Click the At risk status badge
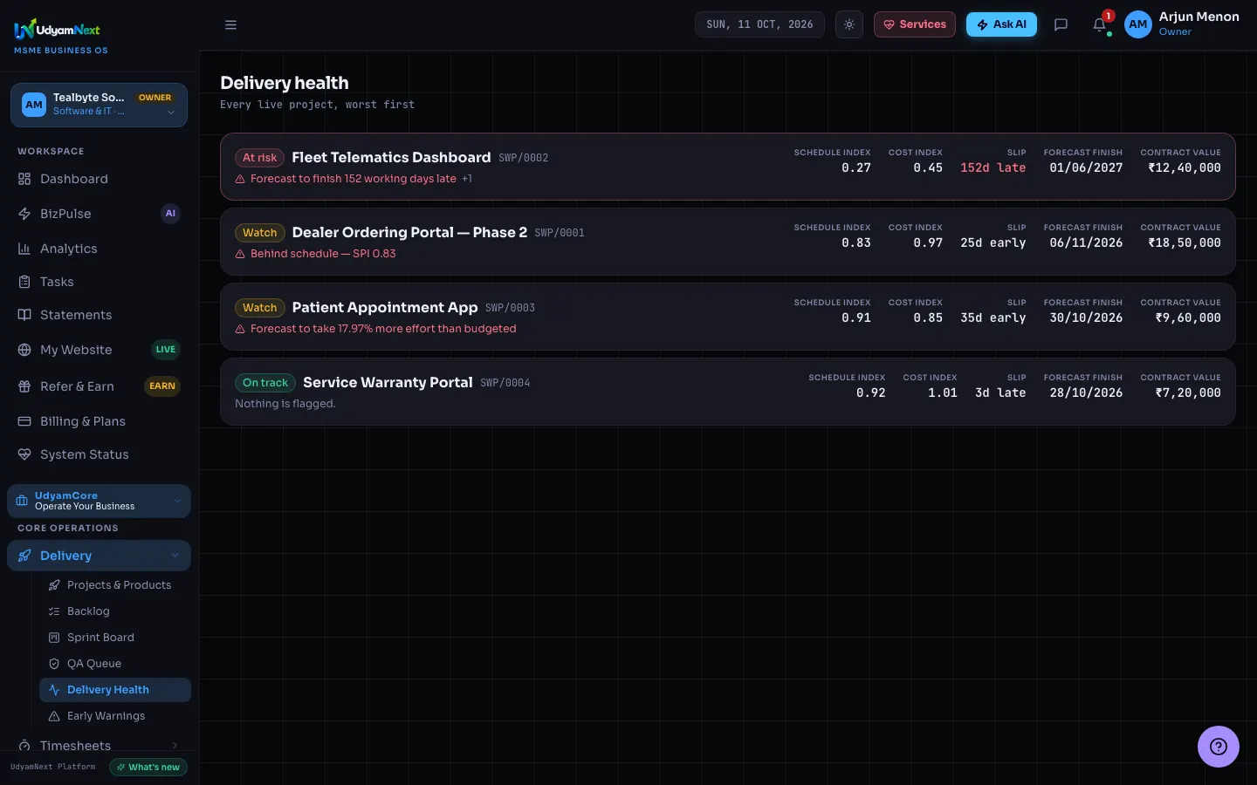Image resolution: width=1257 pixels, height=785 pixels. coord(259,158)
